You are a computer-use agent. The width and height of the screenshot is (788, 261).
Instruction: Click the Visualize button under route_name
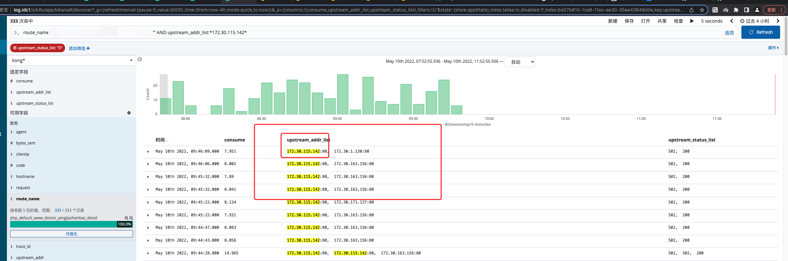(72, 234)
